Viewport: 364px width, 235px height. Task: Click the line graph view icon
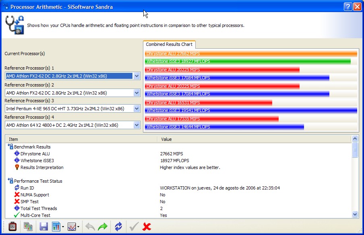(x=72, y=227)
